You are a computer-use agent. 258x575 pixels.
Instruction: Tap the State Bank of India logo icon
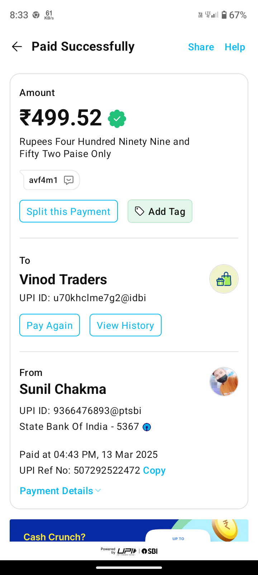[147, 427]
